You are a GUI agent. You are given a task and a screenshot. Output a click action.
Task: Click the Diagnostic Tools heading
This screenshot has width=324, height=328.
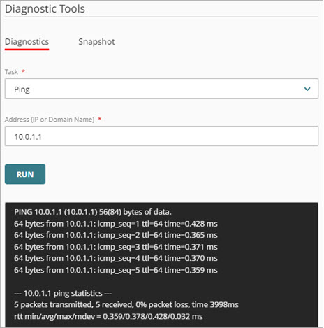[45, 9]
